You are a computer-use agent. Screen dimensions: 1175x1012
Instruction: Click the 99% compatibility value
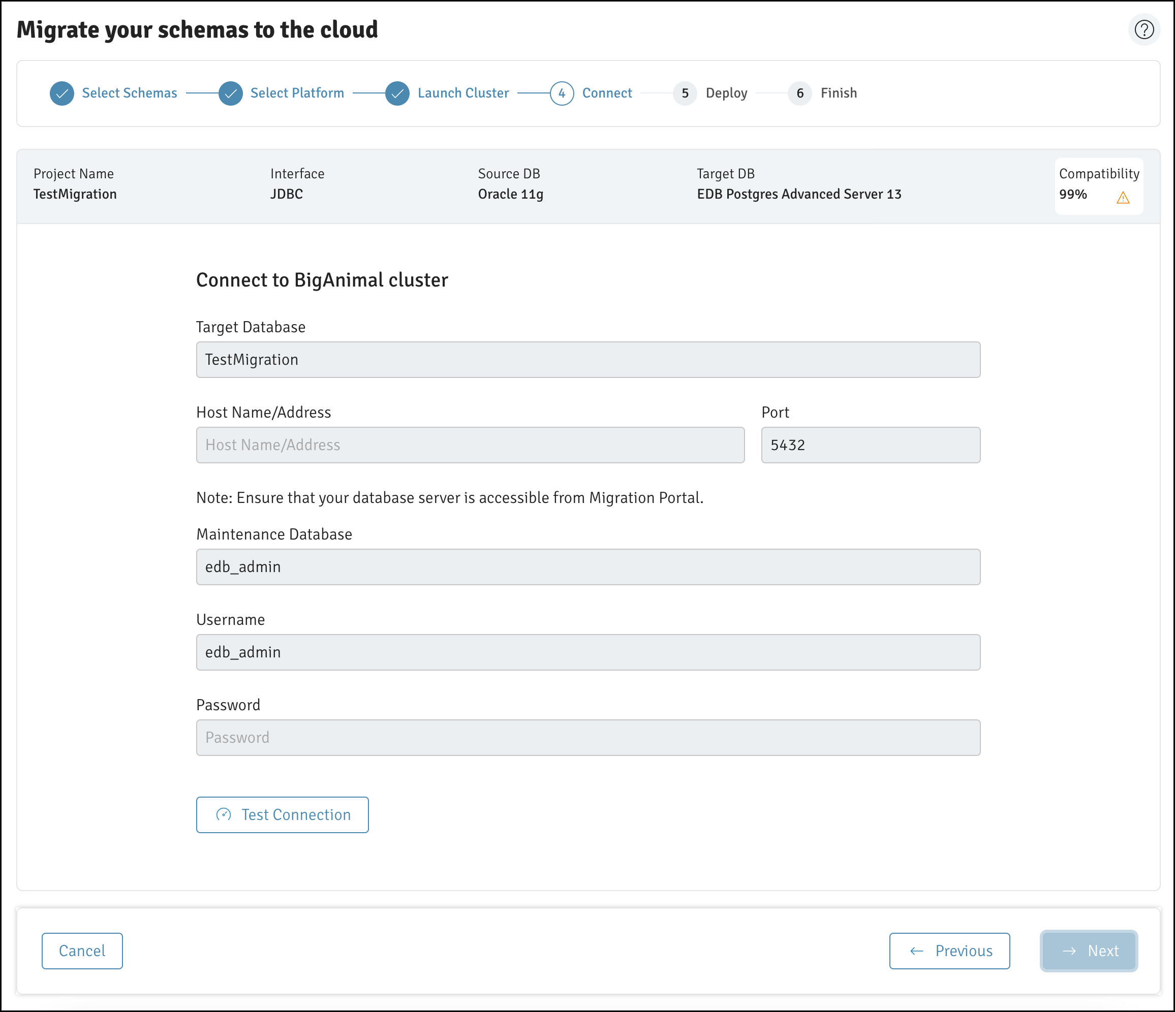click(1073, 195)
